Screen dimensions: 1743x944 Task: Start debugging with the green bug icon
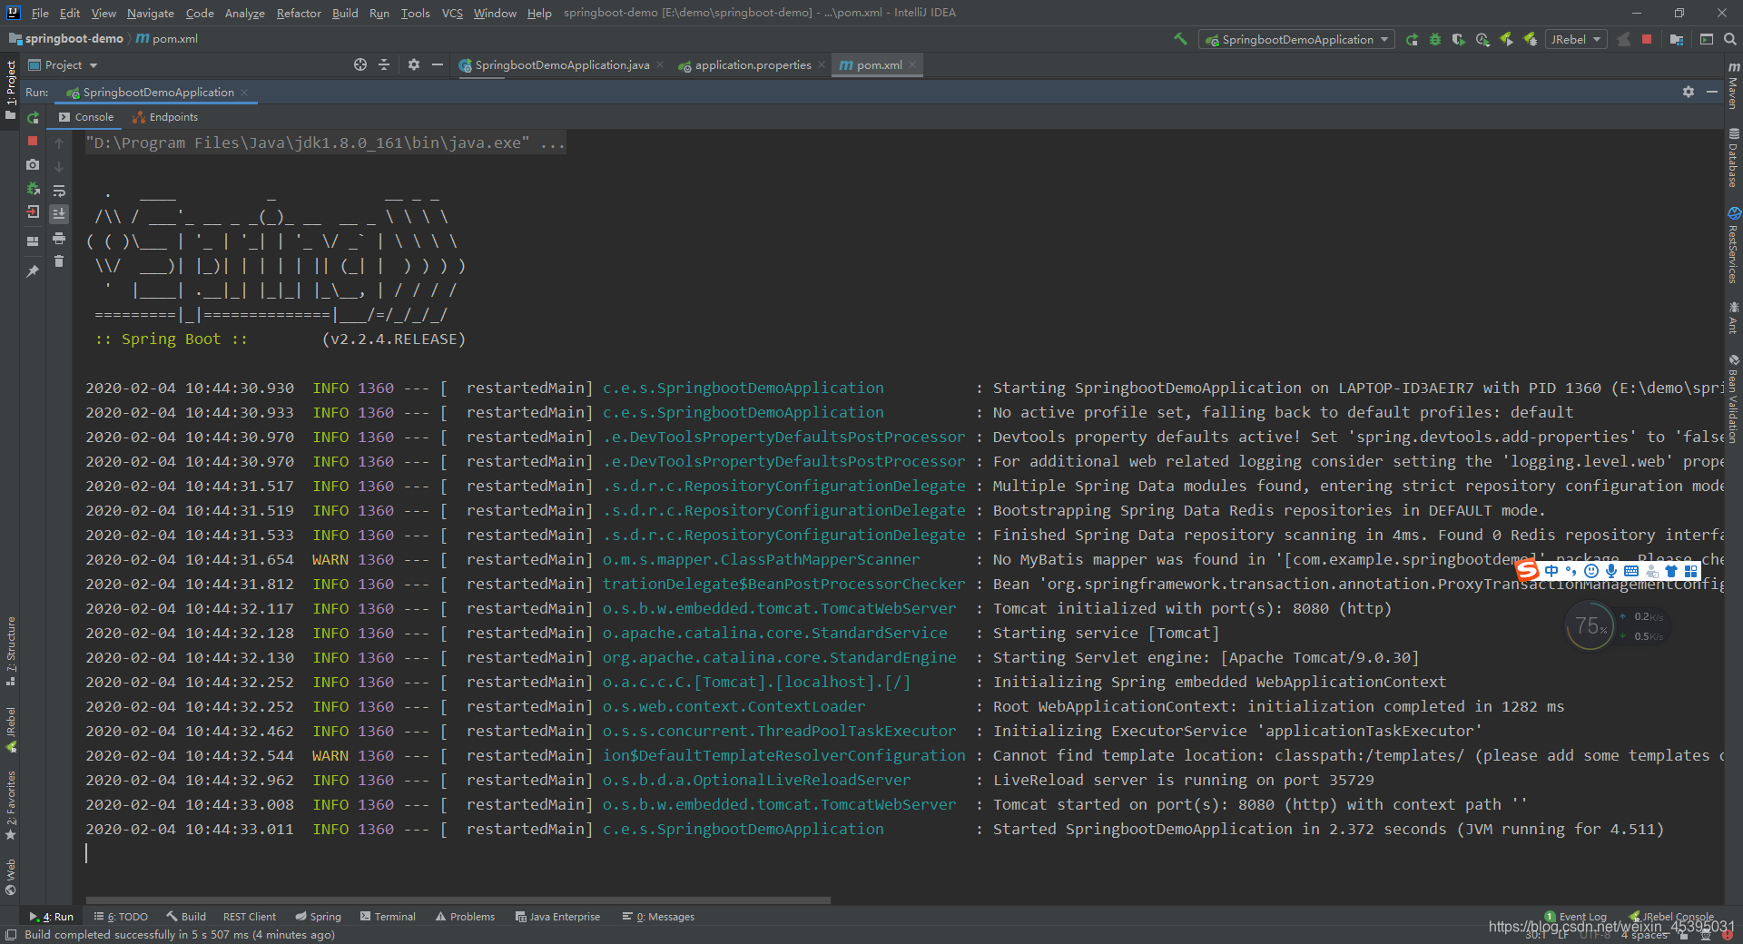point(1435,39)
